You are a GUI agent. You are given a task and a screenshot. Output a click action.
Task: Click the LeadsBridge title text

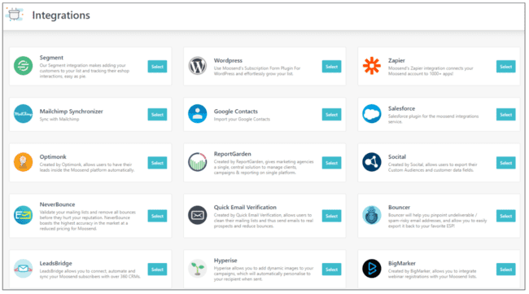pyautogui.click(x=55, y=263)
